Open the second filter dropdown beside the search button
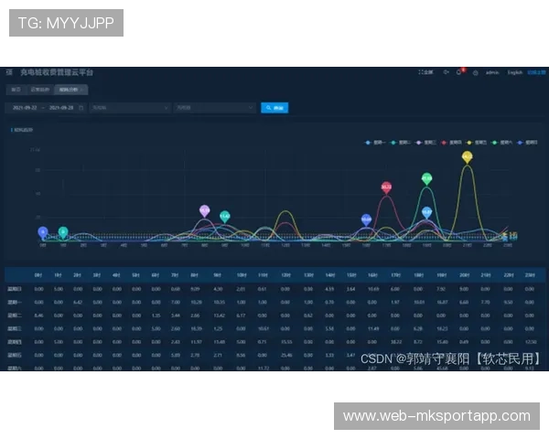This screenshot has width=549, height=439. 214,108
